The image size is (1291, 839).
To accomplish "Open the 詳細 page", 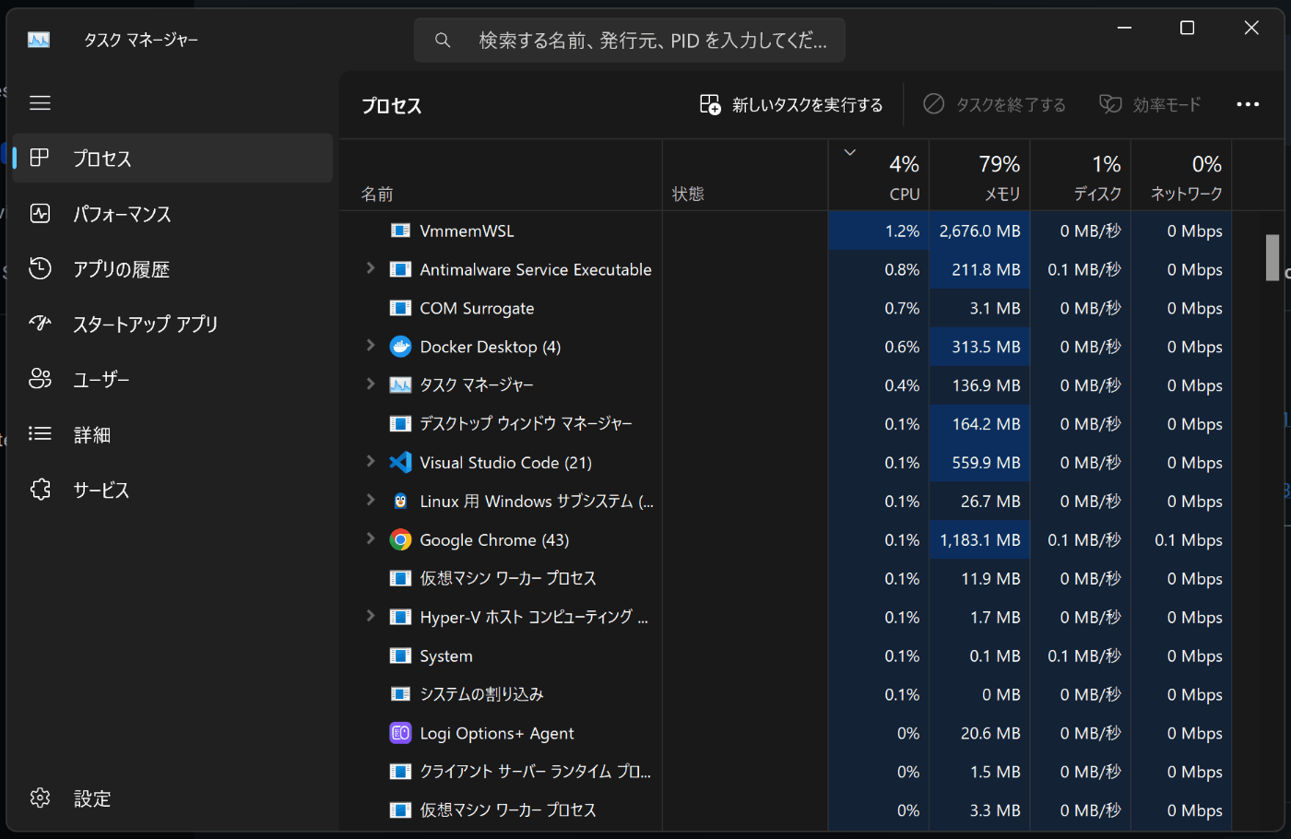I will [172, 434].
